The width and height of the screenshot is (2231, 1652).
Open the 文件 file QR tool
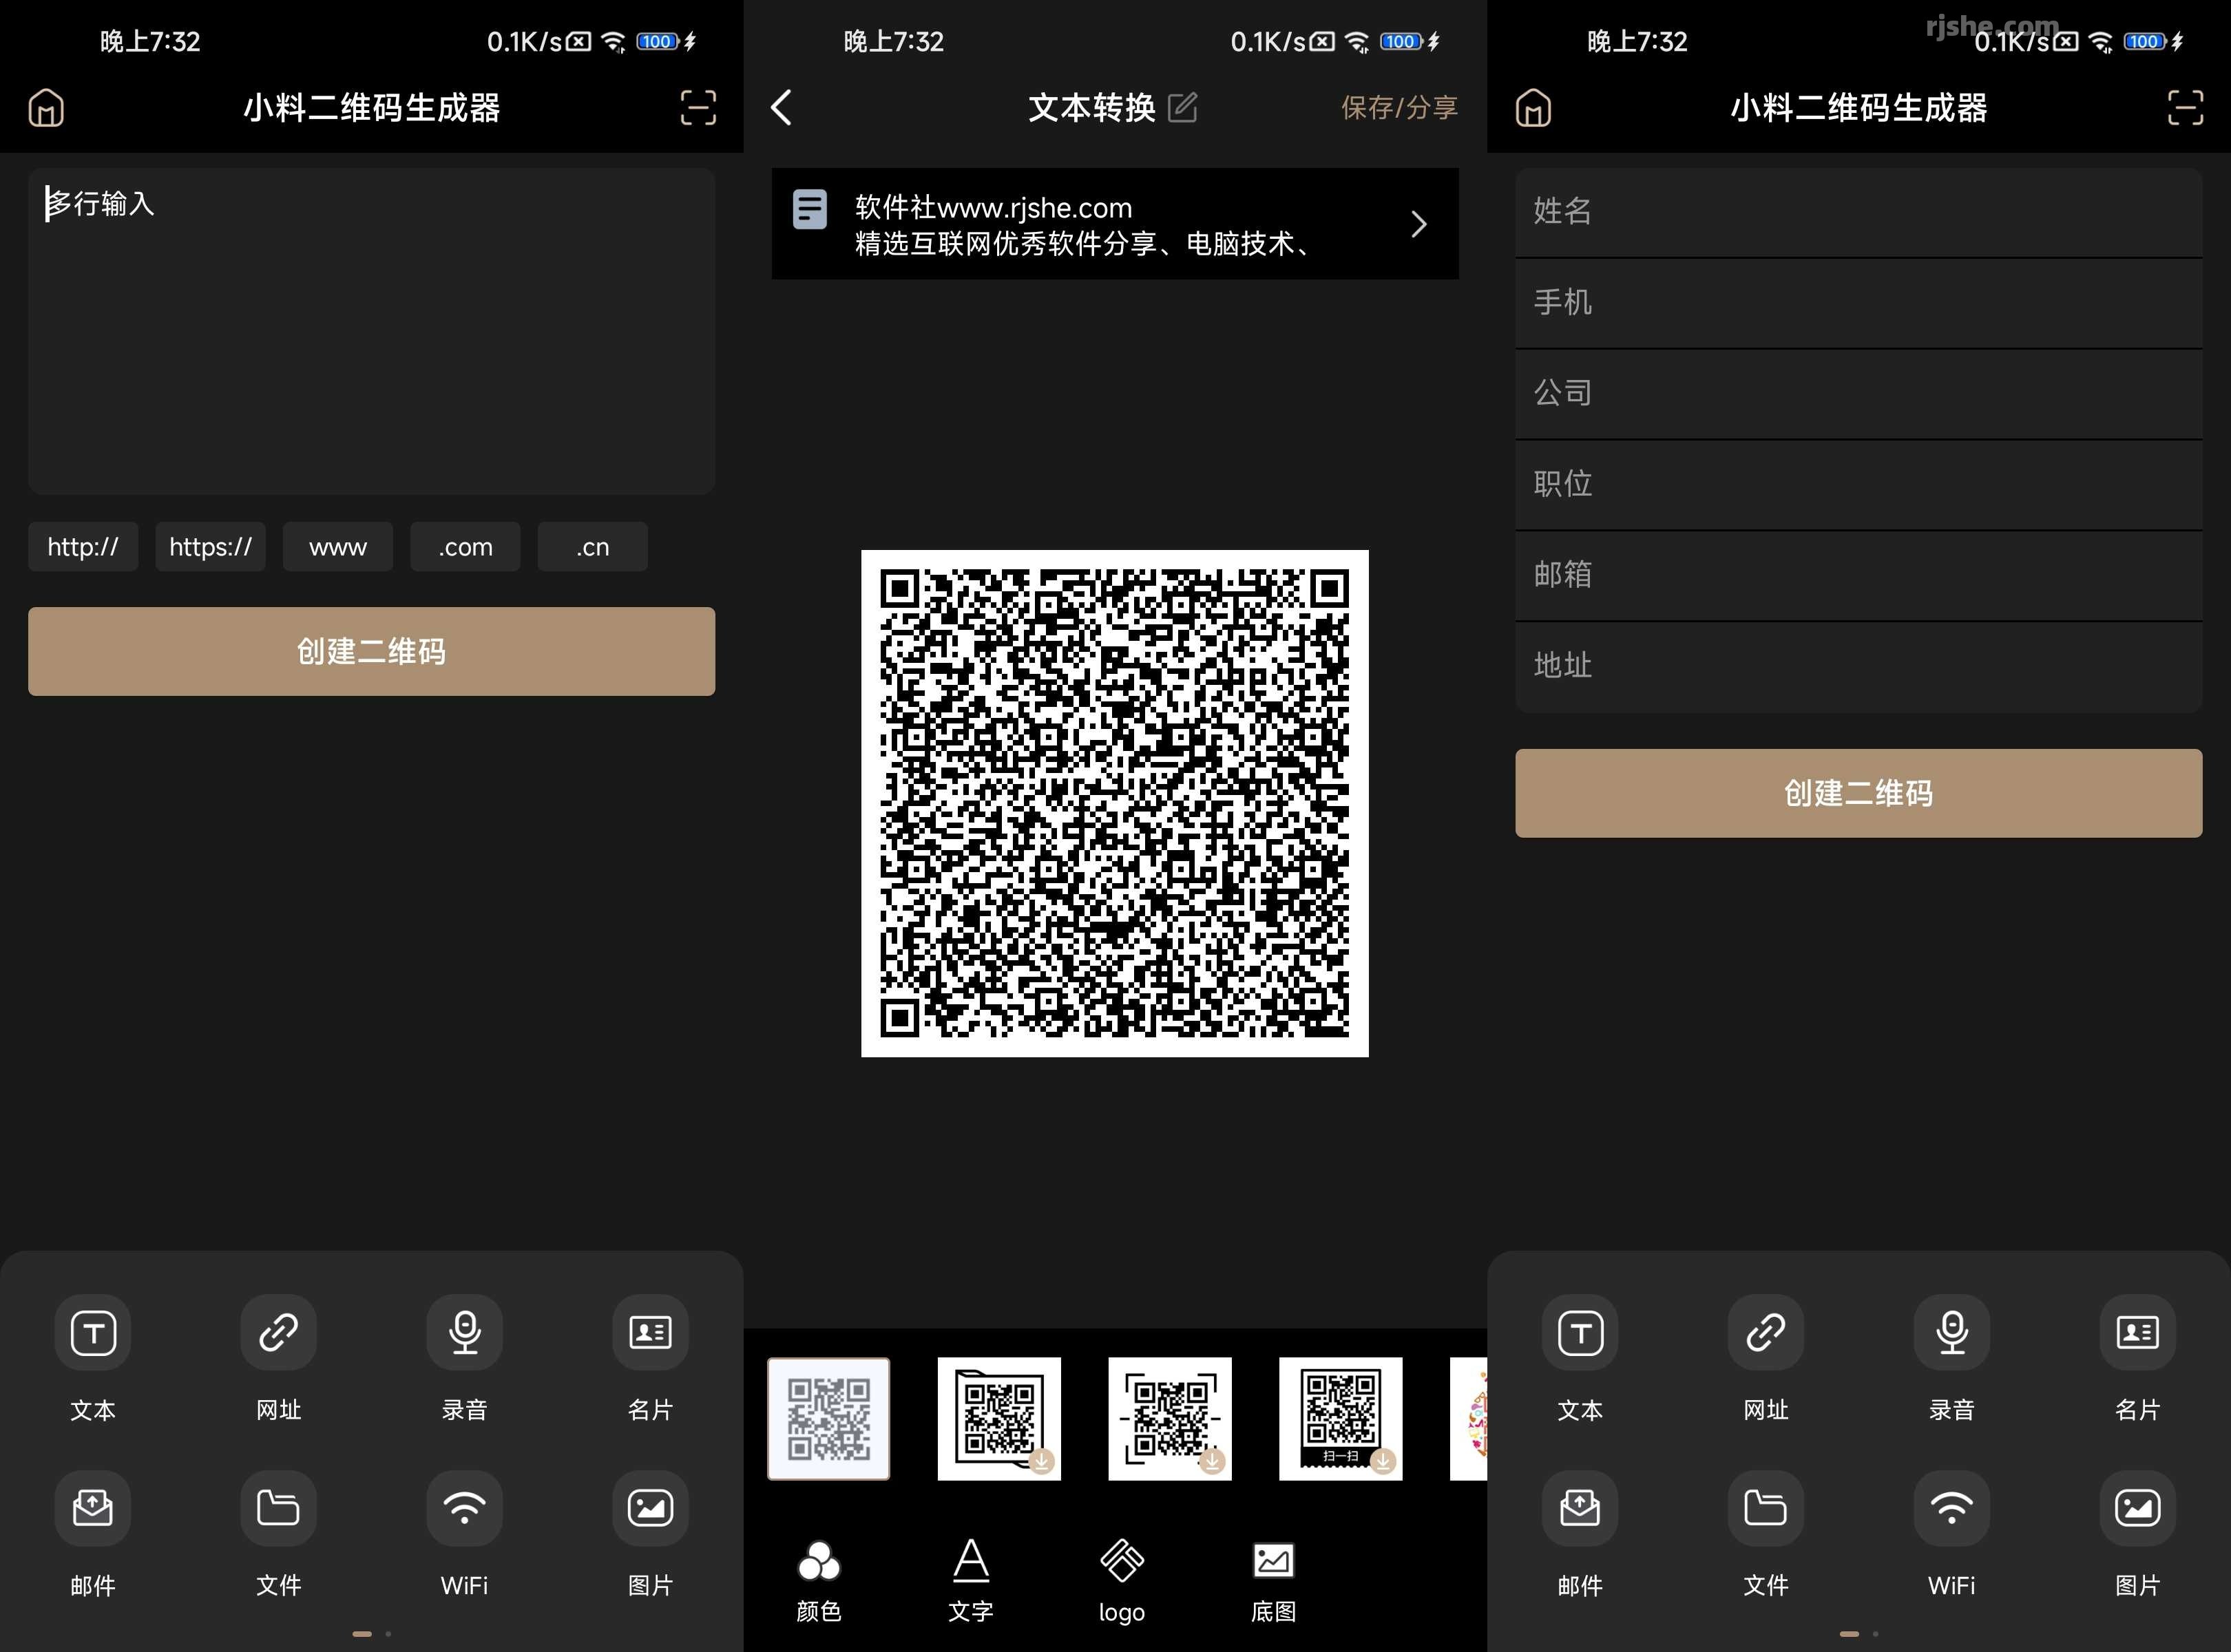pyautogui.click(x=278, y=1535)
